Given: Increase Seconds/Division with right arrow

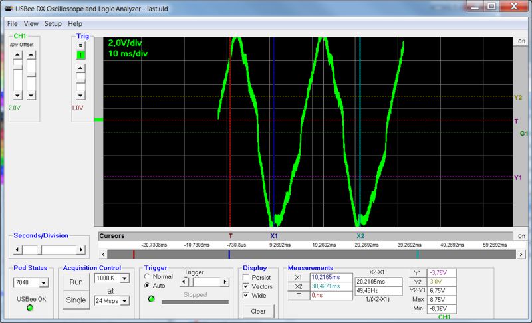Looking at the screenshot, I should 80,250.
